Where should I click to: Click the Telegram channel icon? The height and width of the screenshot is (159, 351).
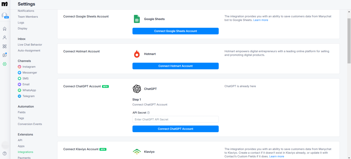(x=19, y=96)
